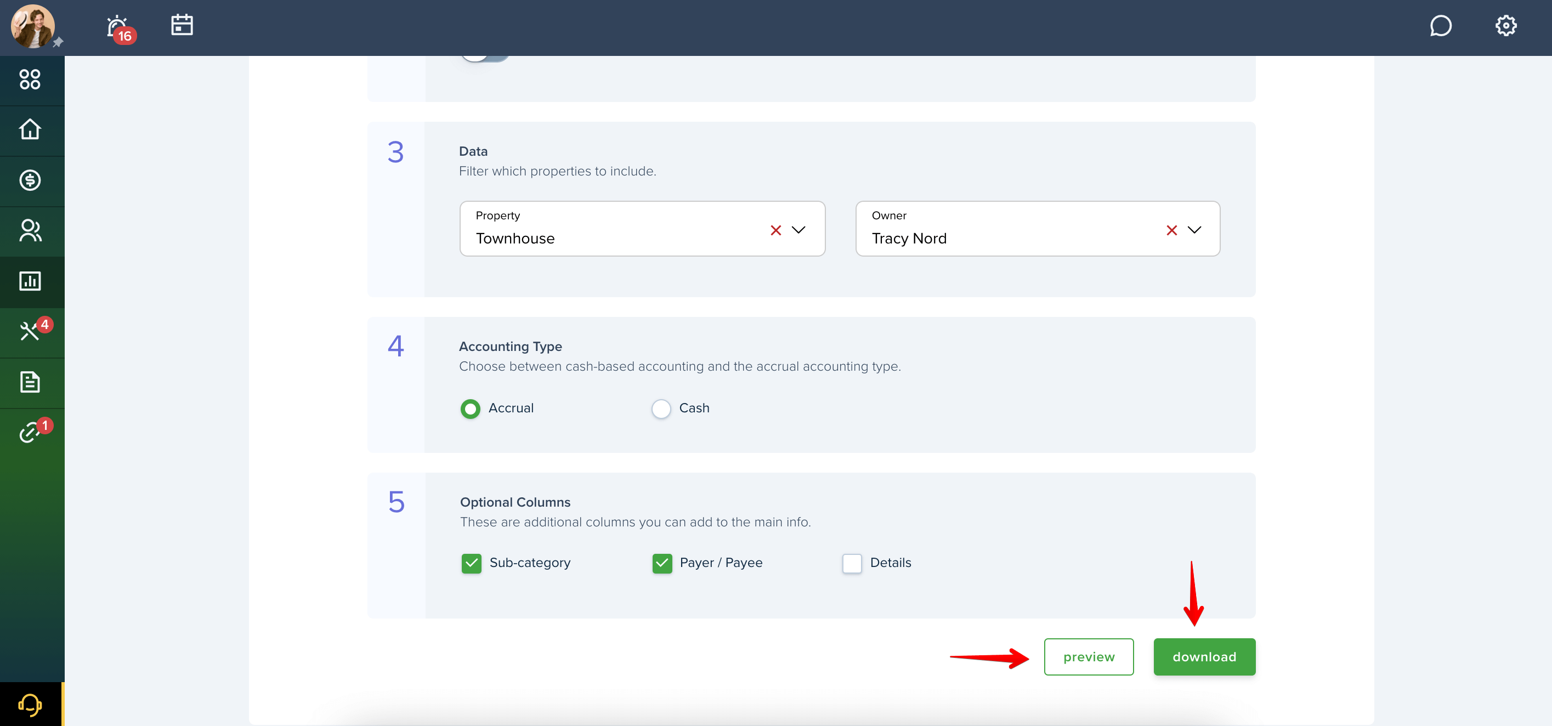Image resolution: width=1552 pixels, height=726 pixels.
Task: Clear the Townhouse property selection
Action: (775, 230)
